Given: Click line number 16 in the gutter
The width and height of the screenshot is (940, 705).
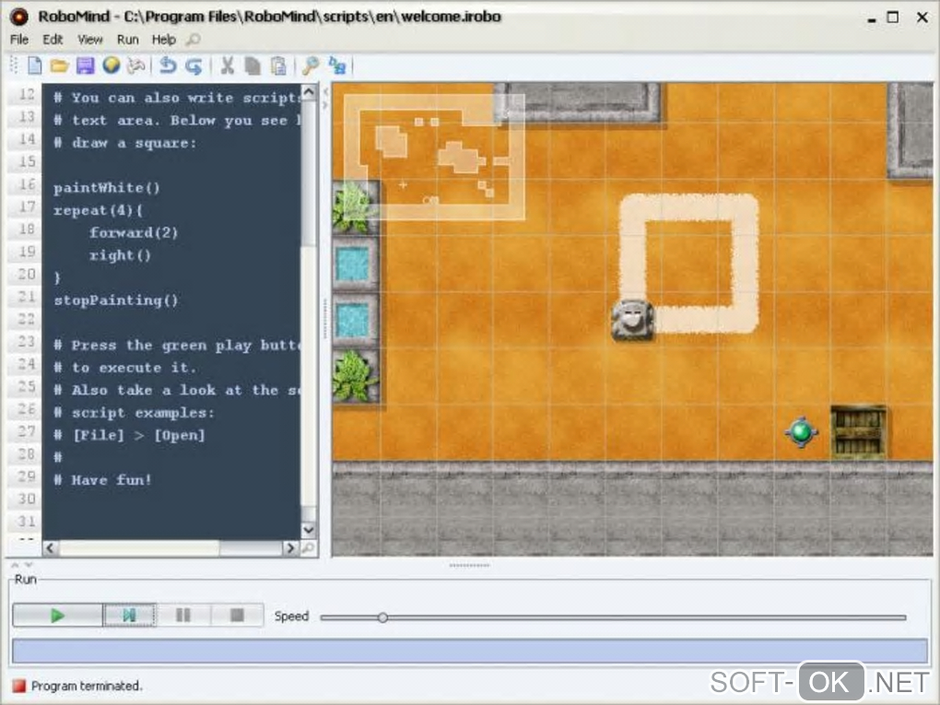Looking at the screenshot, I should [27, 184].
